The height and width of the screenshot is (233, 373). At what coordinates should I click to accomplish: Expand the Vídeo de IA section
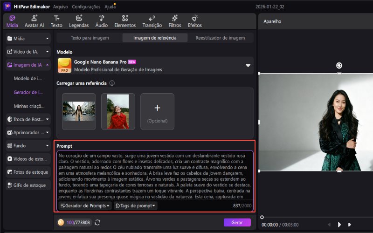tap(28, 52)
